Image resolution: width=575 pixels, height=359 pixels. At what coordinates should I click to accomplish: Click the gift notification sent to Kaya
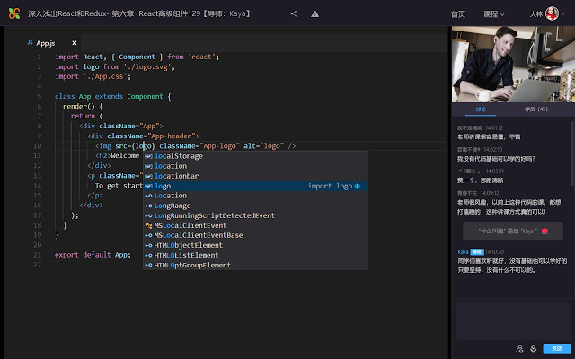pyautogui.click(x=513, y=231)
